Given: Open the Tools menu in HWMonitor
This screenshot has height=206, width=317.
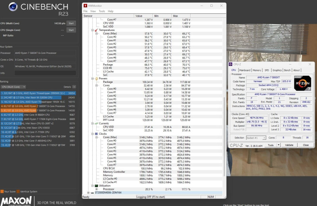Looking at the screenshot, I should click(102, 11).
